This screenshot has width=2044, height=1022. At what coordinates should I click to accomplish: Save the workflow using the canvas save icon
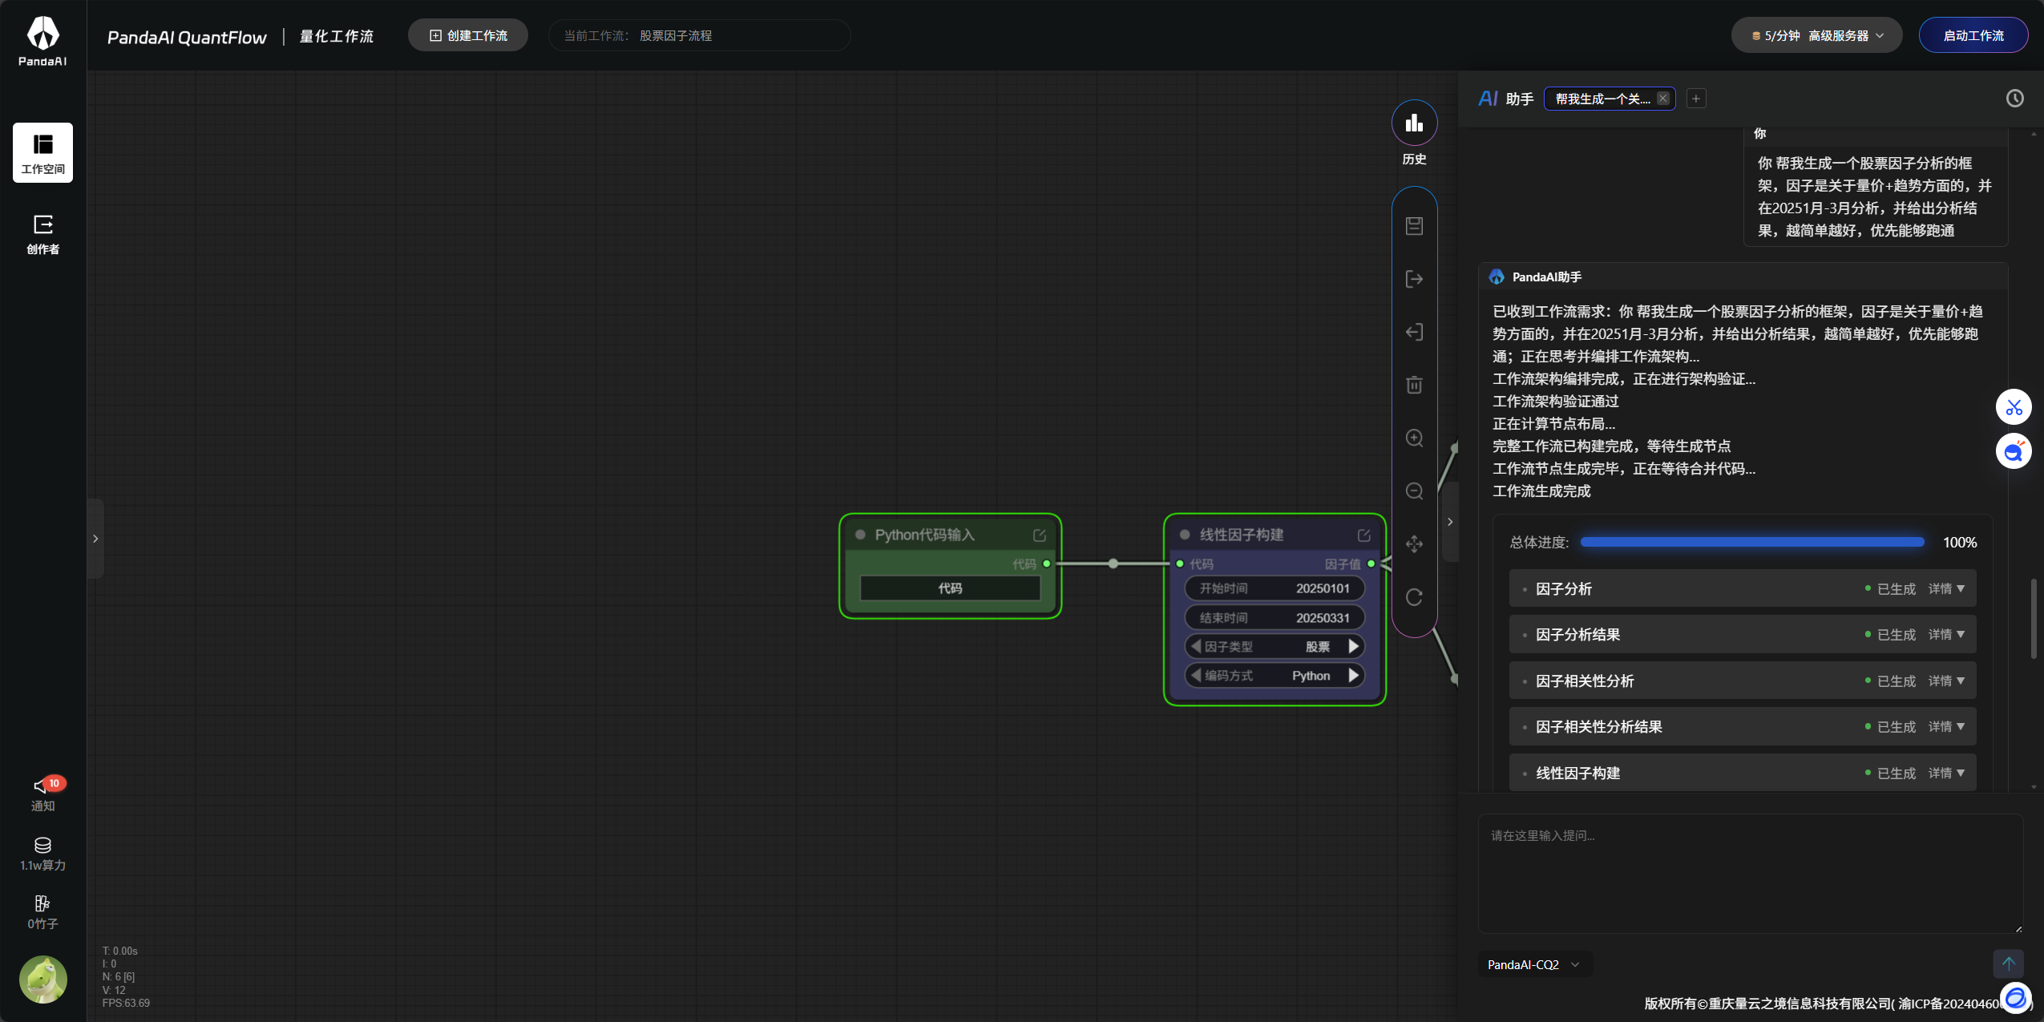(x=1414, y=226)
